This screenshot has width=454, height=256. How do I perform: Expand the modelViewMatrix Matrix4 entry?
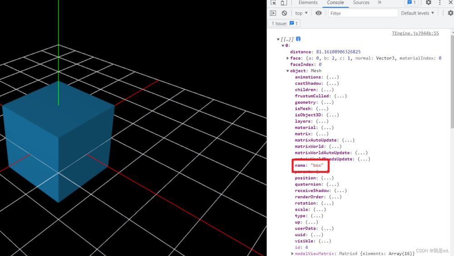pyautogui.click(x=292, y=254)
